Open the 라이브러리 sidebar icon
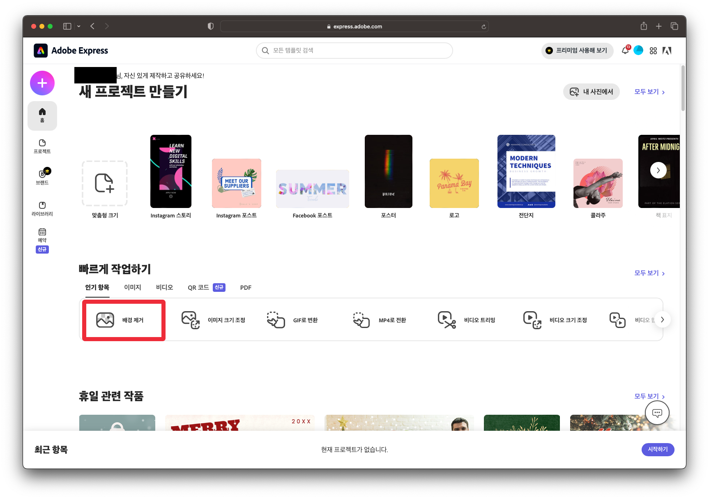This screenshot has height=499, width=709. (42, 209)
